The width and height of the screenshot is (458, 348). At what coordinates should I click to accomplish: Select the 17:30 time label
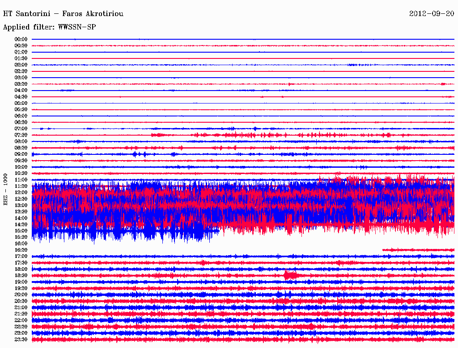pyautogui.click(x=21, y=263)
